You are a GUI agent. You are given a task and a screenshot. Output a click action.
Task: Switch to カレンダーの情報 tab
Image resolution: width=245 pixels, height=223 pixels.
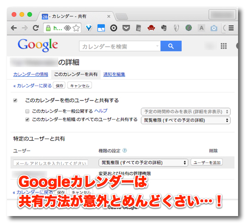tap(31, 74)
